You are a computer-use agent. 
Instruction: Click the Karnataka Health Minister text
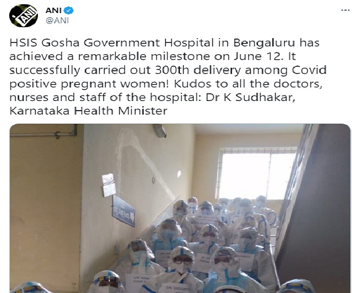pos(88,111)
